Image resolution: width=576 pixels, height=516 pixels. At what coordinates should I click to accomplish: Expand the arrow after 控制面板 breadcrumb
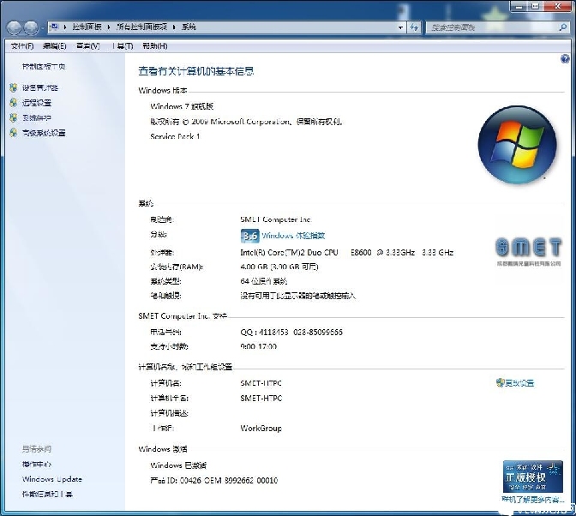pyautogui.click(x=109, y=27)
